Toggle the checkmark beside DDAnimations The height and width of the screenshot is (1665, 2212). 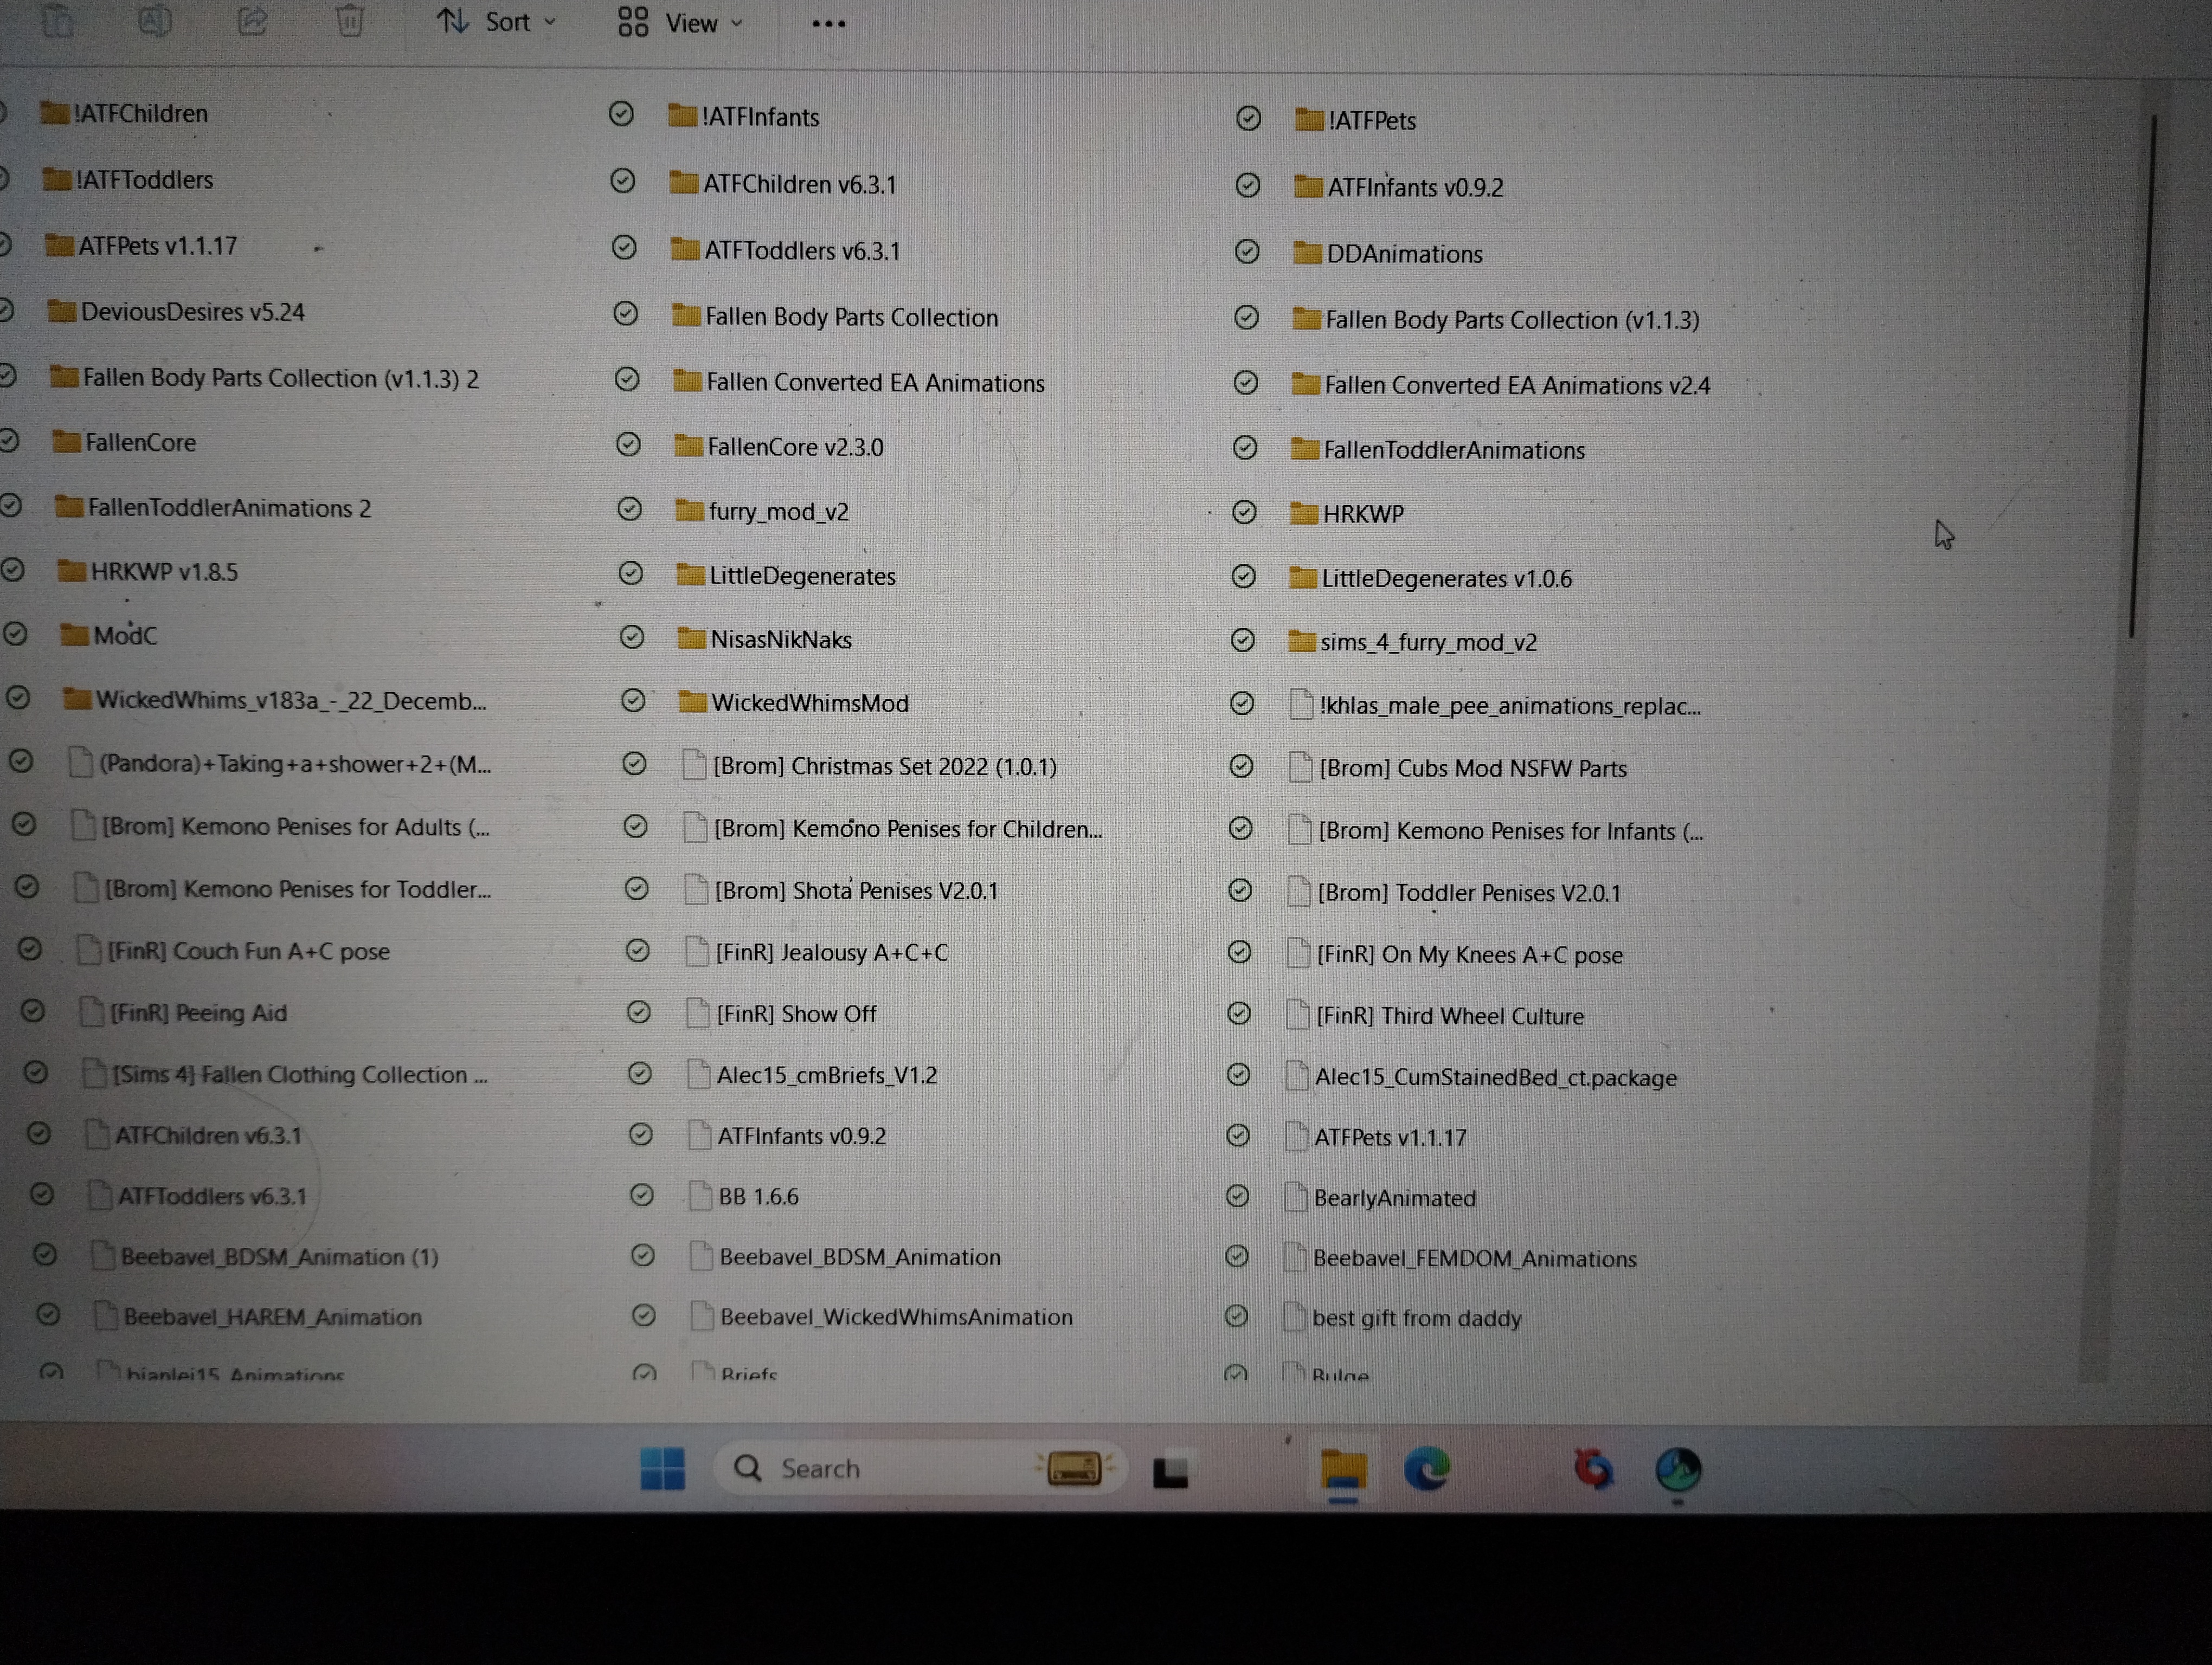1247,252
